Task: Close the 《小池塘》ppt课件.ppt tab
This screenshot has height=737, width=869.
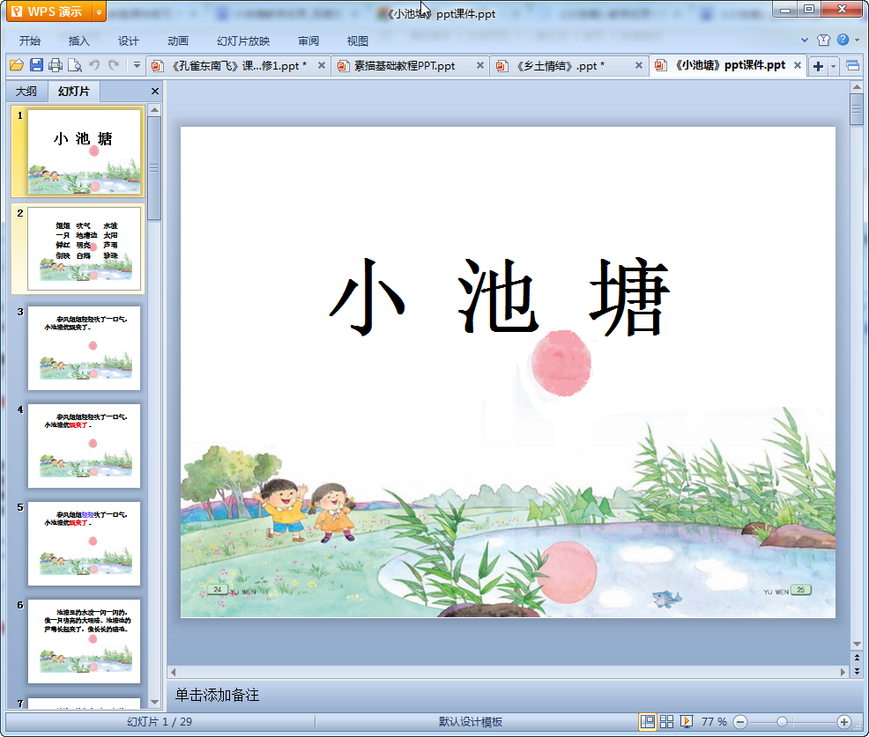Action: 798,65
